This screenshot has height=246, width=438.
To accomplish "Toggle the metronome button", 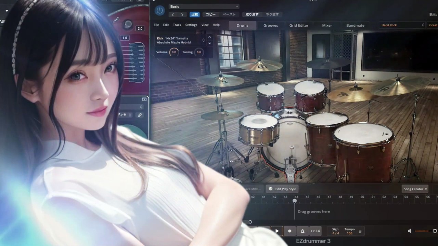I will tap(303, 231).
